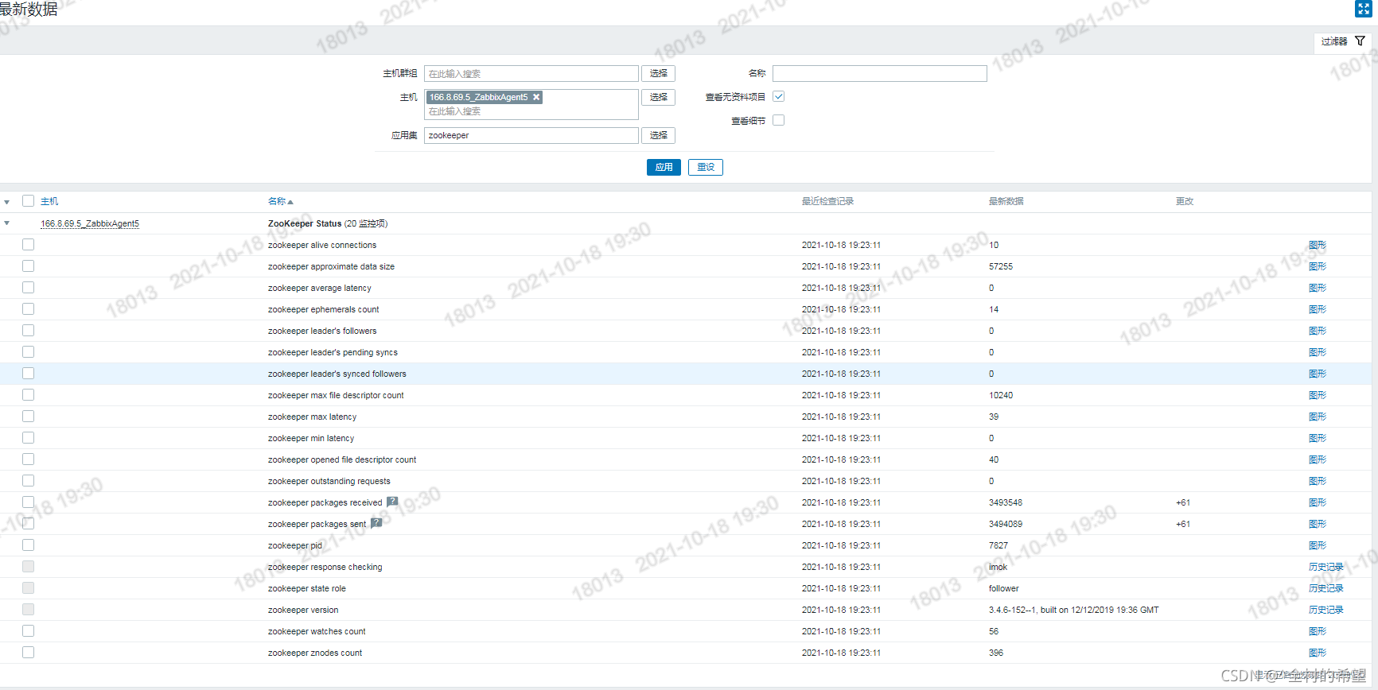Viewport: 1378px width, 690px height.
Task: Check the zookeeper average latency row checkbox
Action: (x=29, y=288)
